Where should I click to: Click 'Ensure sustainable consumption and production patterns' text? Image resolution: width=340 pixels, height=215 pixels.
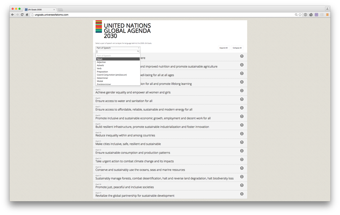(133, 153)
